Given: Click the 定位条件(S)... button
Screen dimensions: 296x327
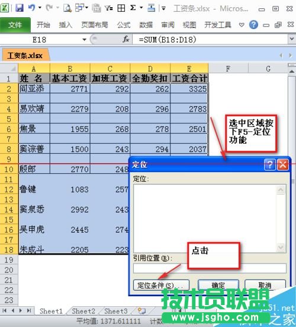Looking at the screenshot, I should (x=161, y=285).
